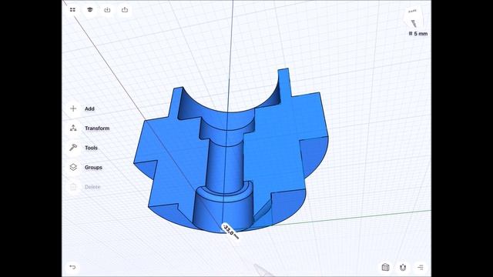Screen dimensions: 493x277
Task: Select the Transform tool icon
Action: (73, 128)
